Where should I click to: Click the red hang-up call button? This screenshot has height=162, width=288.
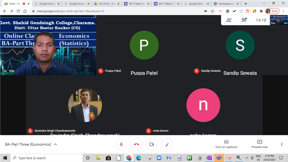click(x=137, y=144)
